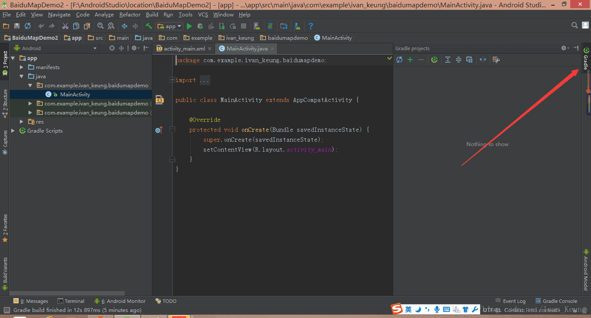591x318 pixels.
Task: Click the Synchronize icon in main toolbar
Action: pos(28,26)
